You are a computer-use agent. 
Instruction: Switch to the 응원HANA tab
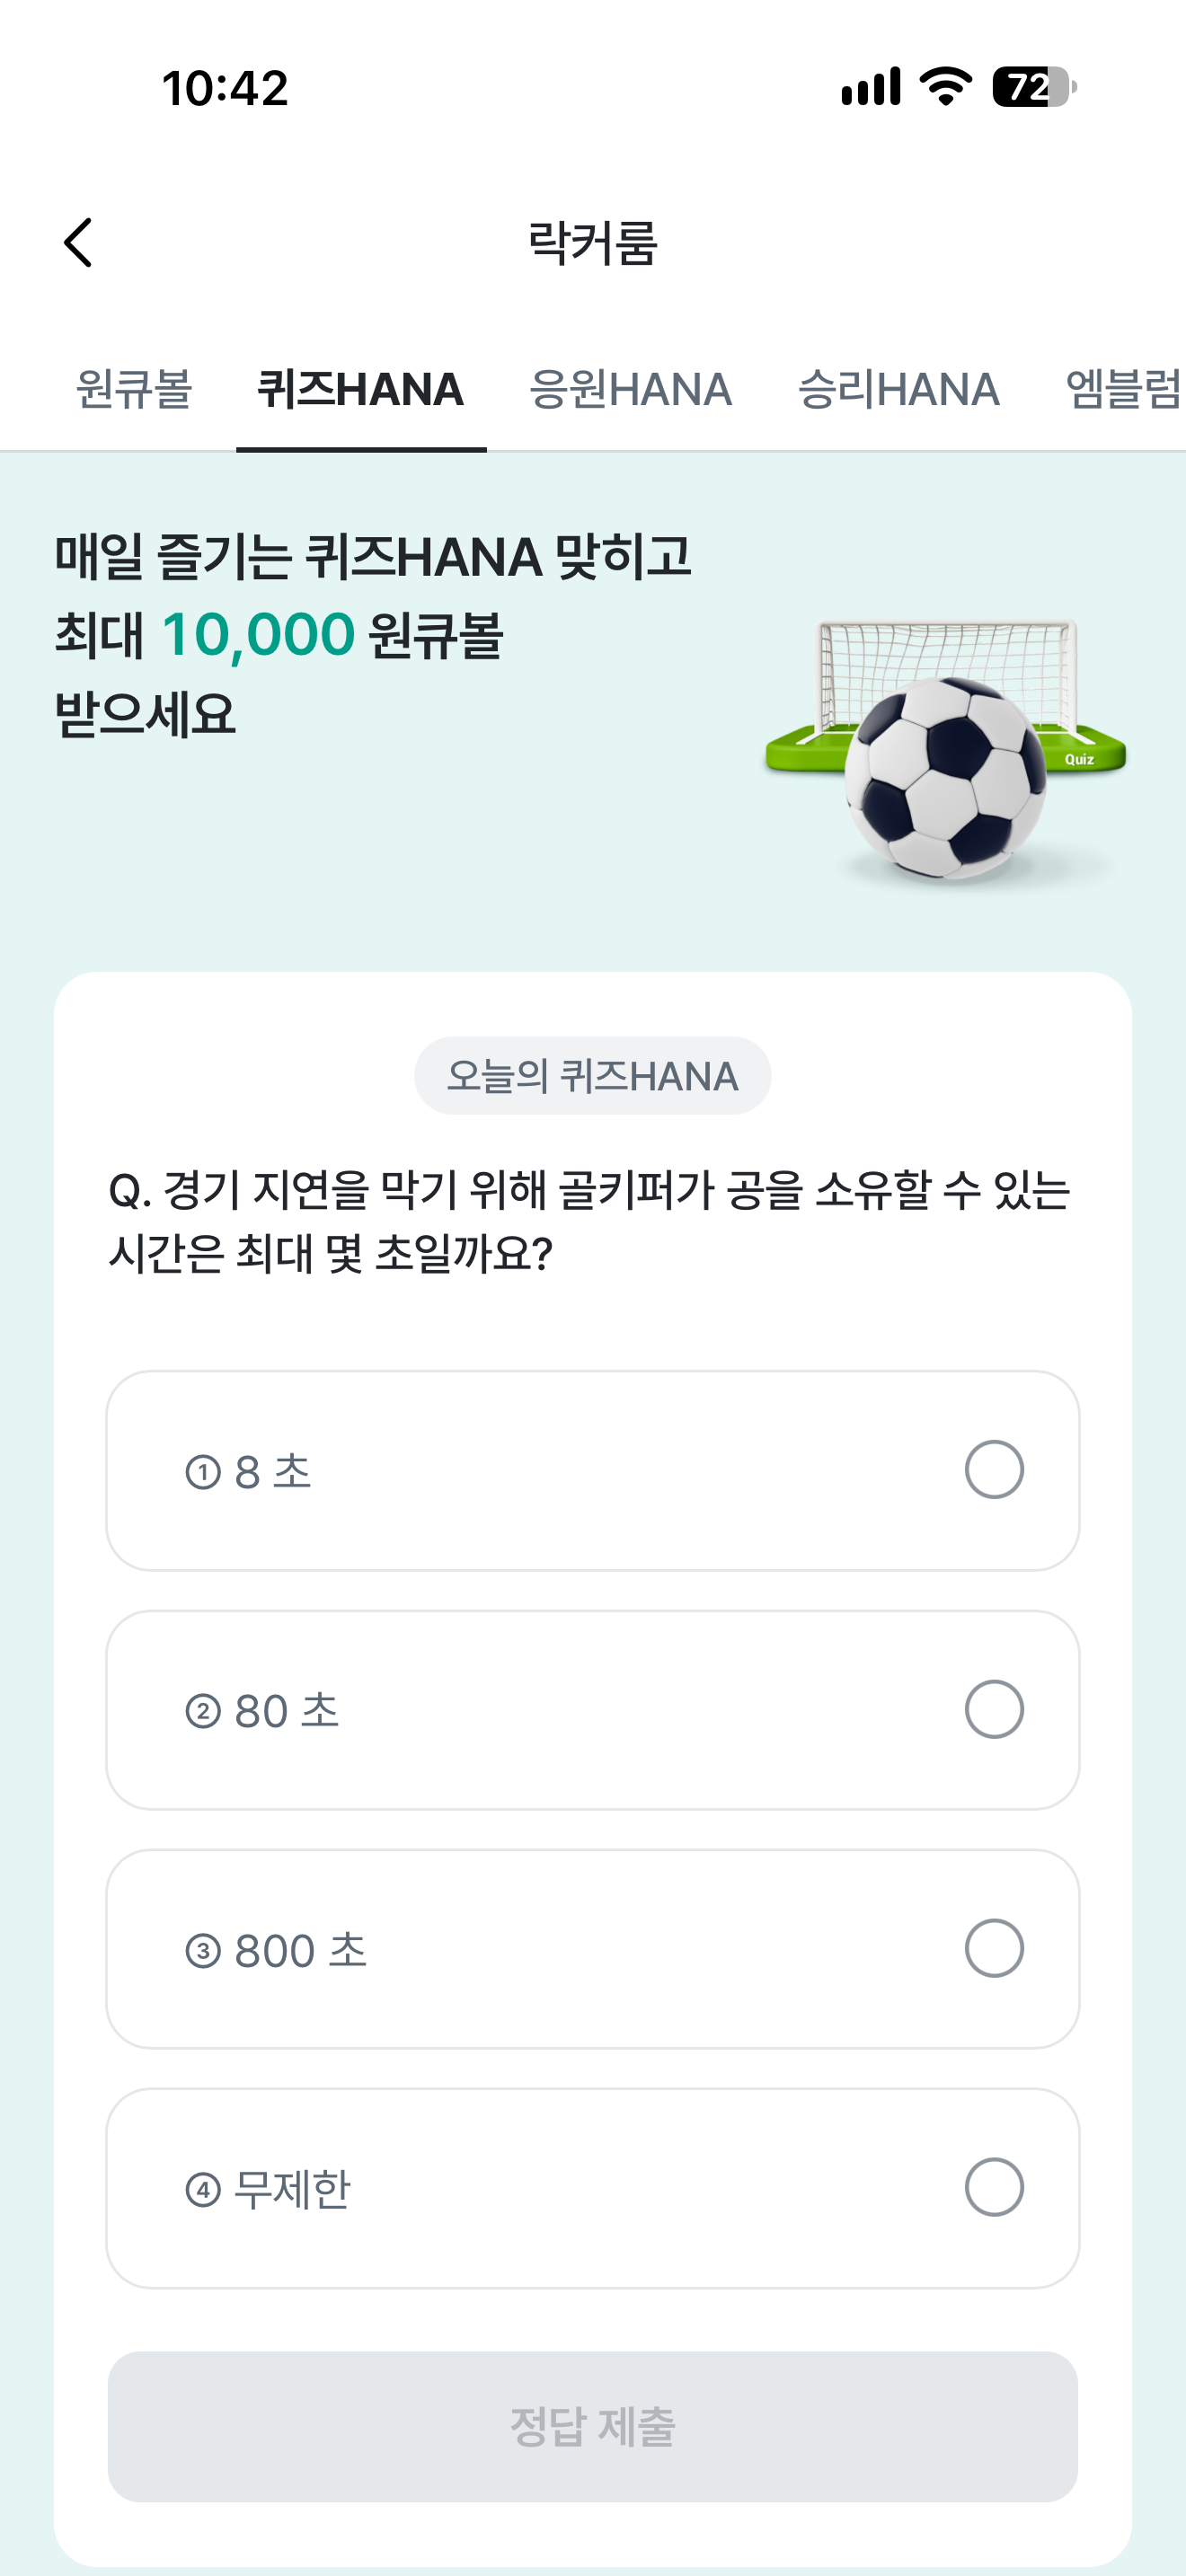[x=631, y=389]
